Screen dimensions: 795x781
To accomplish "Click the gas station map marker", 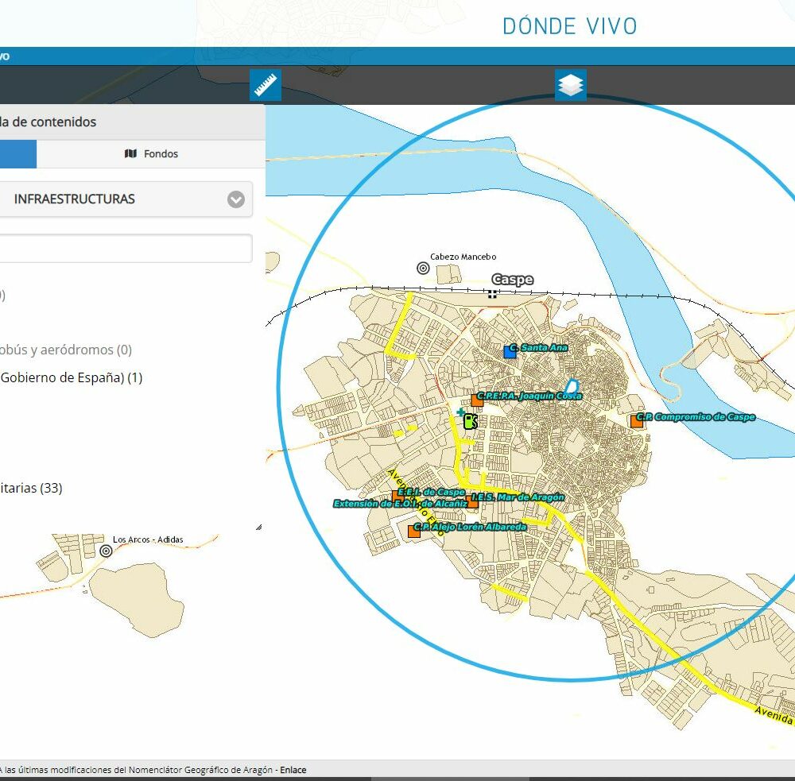I will coord(470,422).
